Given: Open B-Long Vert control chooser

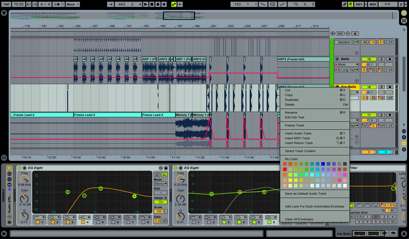Looking at the screenshot, I should pyautogui.click(x=347, y=70).
